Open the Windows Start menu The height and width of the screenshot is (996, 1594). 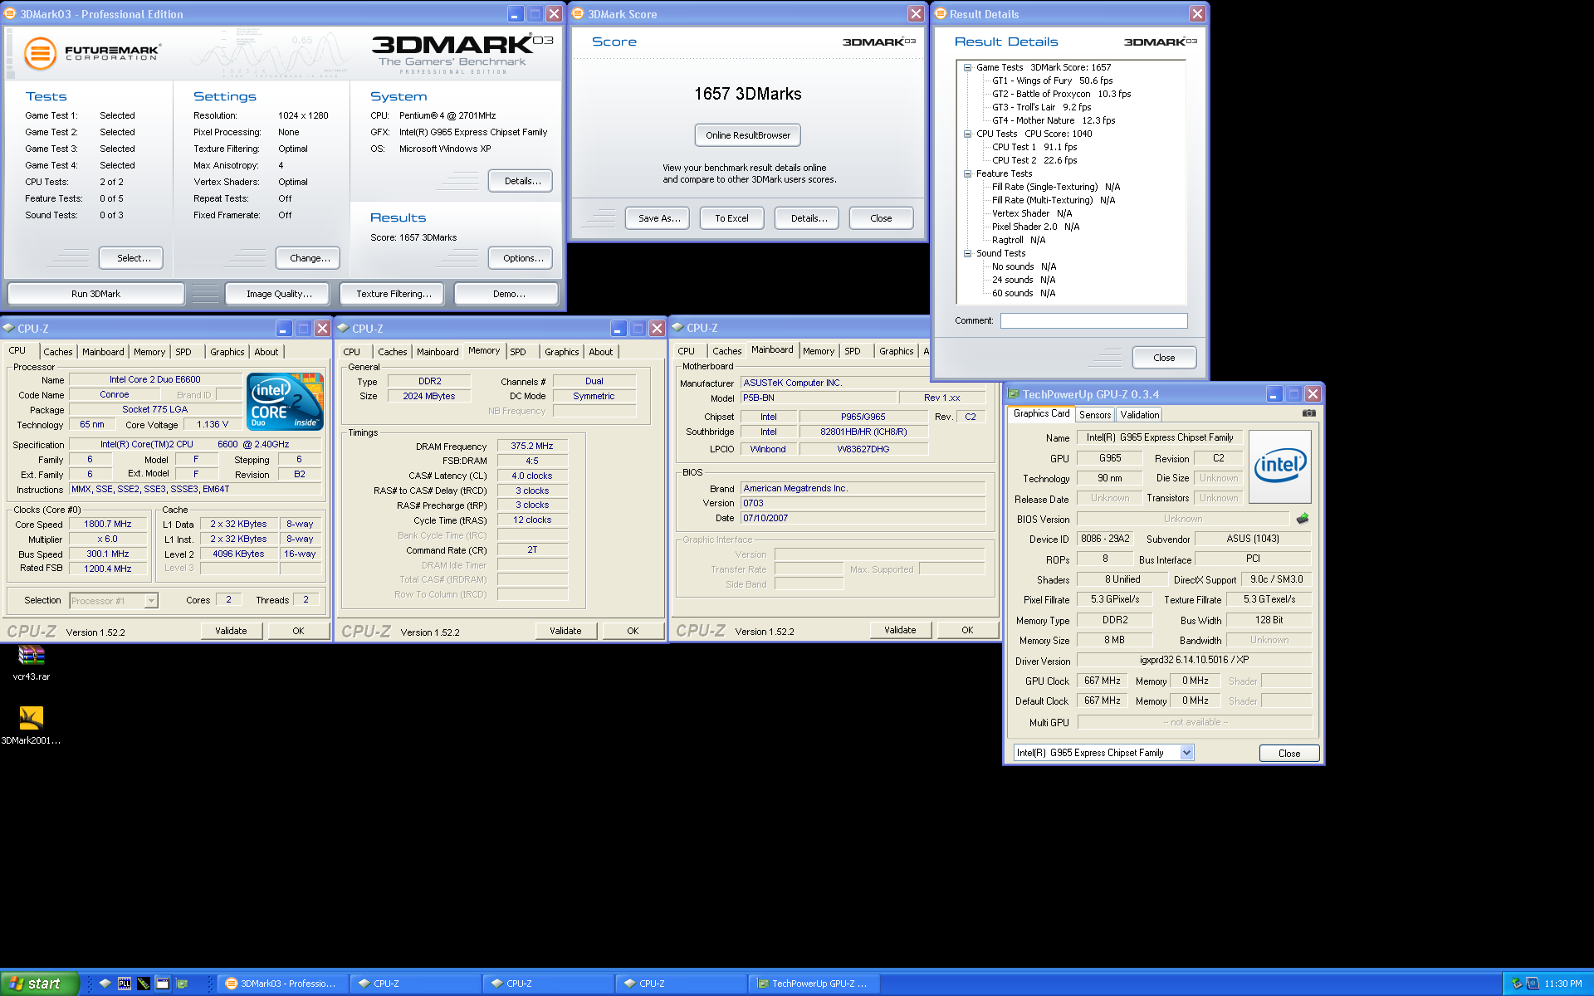point(40,984)
